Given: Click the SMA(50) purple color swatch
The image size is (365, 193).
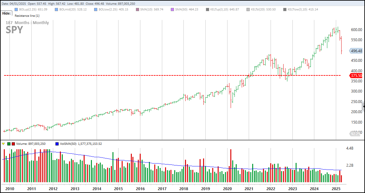Looking at the screenshot, I should (x=172, y=10).
